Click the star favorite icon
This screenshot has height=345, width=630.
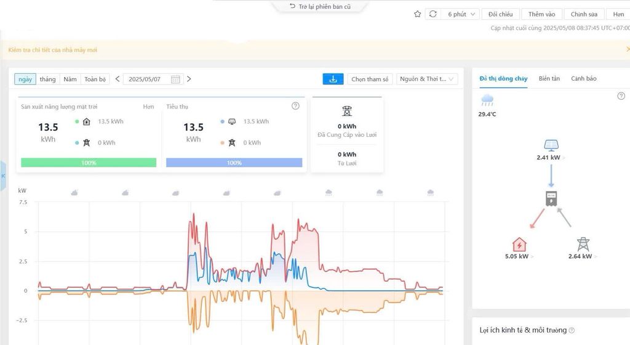pyautogui.click(x=418, y=14)
